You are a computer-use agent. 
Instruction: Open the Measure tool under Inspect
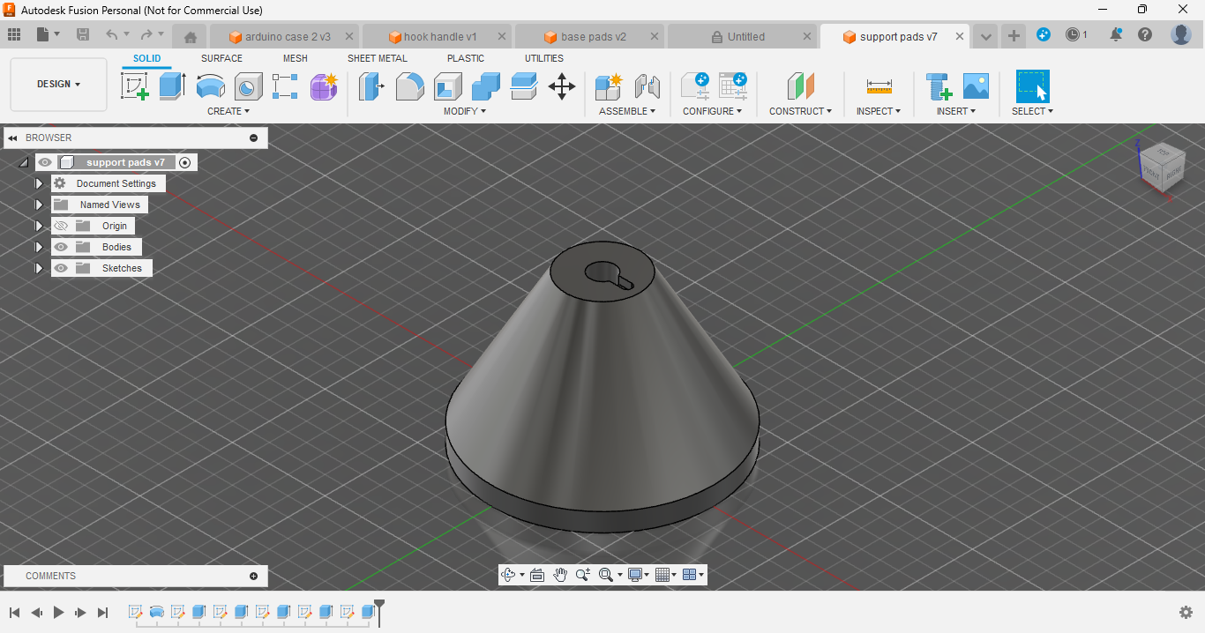(x=879, y=86)
